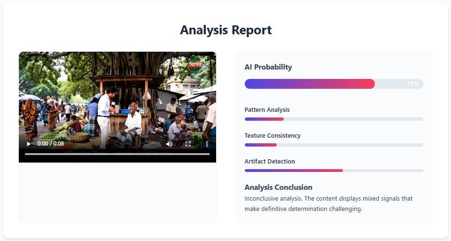Click the AI Probability label
The height and width of the screenshot is (241, 451).
pos(268,67)
